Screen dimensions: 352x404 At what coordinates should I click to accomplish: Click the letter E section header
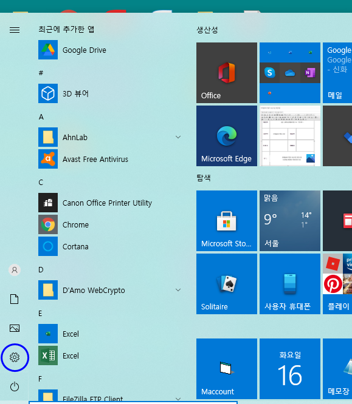coord(40,314)
